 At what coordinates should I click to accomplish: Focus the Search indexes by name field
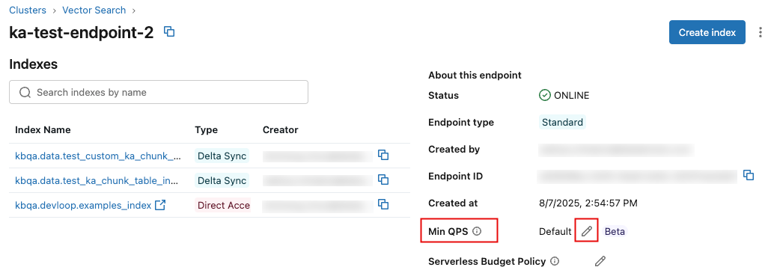point(159,92)
